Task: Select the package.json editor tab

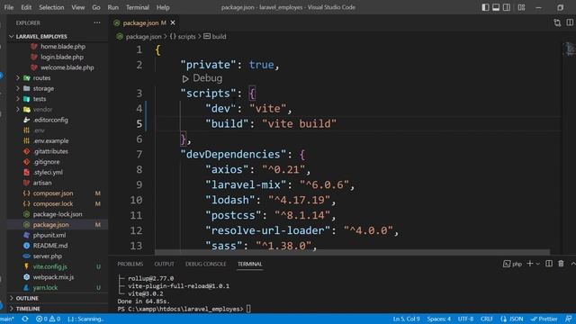Action: pos(144,22)
